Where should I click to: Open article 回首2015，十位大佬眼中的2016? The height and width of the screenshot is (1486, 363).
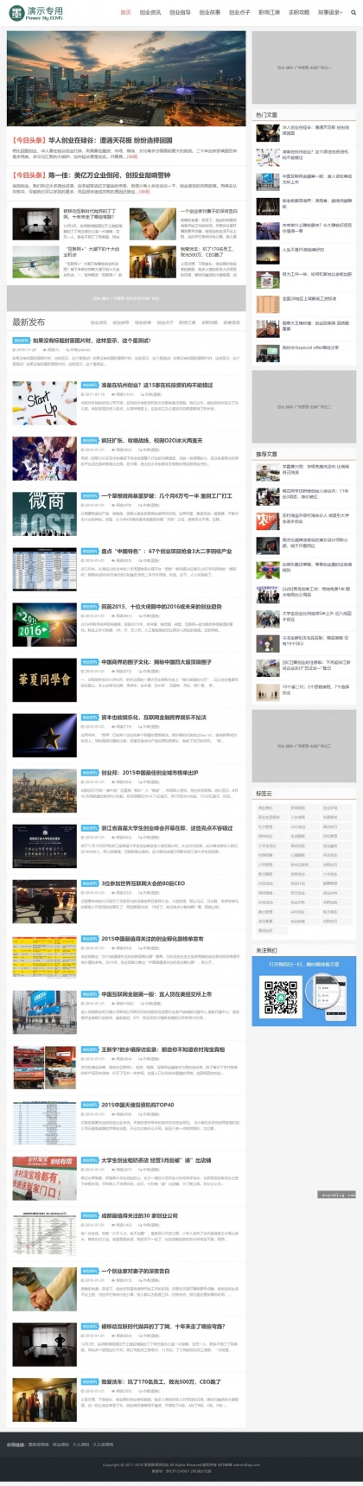point(162,606)
